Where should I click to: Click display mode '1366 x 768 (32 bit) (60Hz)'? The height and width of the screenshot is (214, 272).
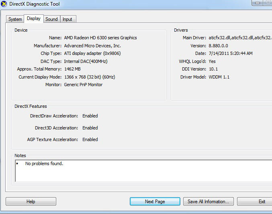pos(90,77)
